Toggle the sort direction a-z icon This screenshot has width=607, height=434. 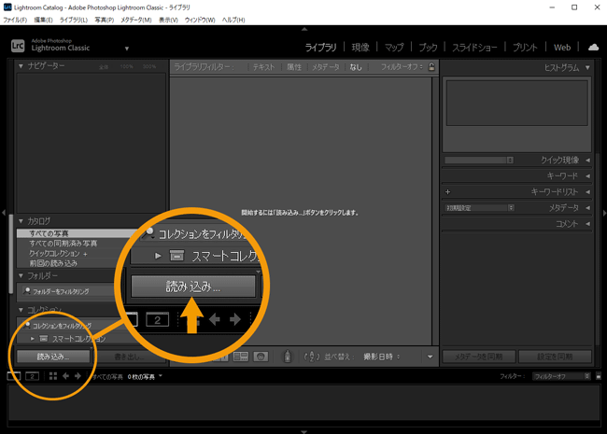pos(312,357)
